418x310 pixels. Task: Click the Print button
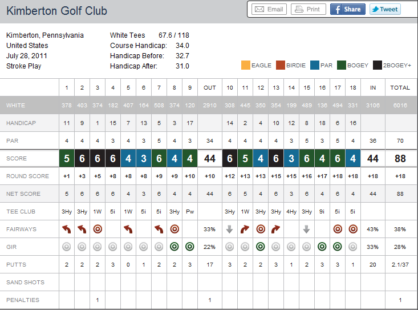pyautogui.click(x=308, y=9)
